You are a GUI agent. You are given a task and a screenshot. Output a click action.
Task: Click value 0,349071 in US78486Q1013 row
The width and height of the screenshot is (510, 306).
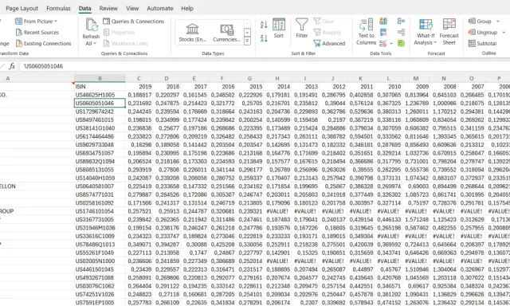point(139,245)
